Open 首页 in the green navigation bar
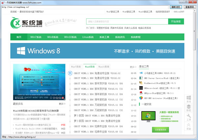198x140 pixels. click(19, 37)
